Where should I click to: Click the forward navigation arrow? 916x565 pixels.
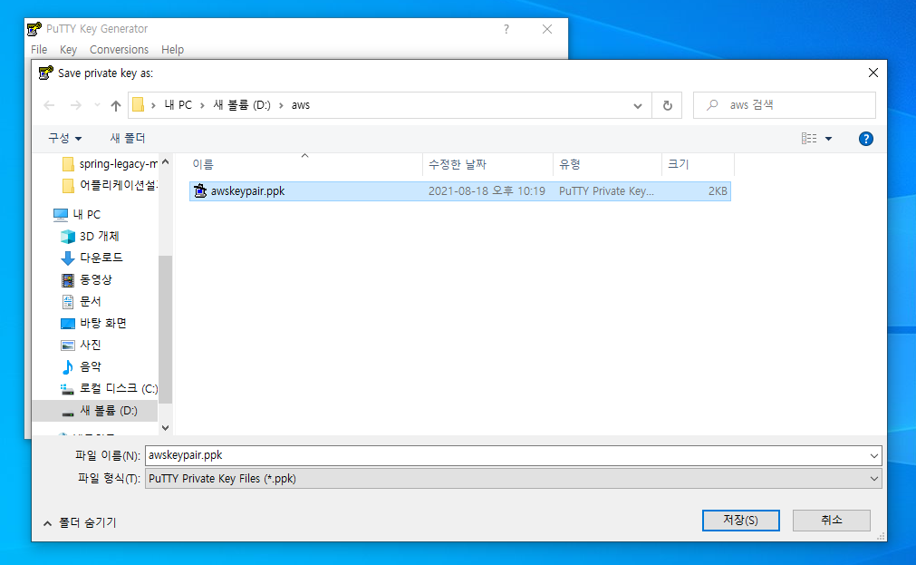pos(76,105)
